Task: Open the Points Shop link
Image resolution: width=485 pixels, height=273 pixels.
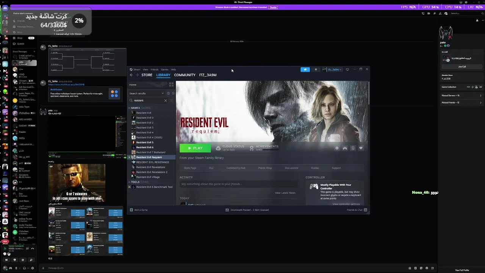Action: (265, 168)
